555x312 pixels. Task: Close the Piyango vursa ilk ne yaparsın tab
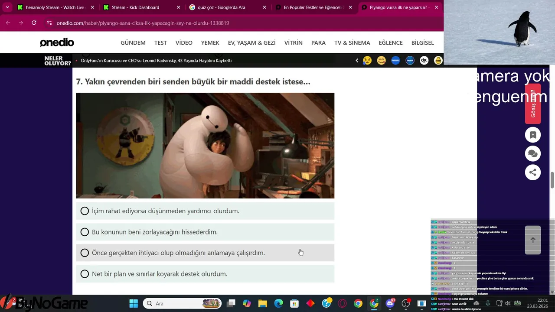(x=437, y=7)
